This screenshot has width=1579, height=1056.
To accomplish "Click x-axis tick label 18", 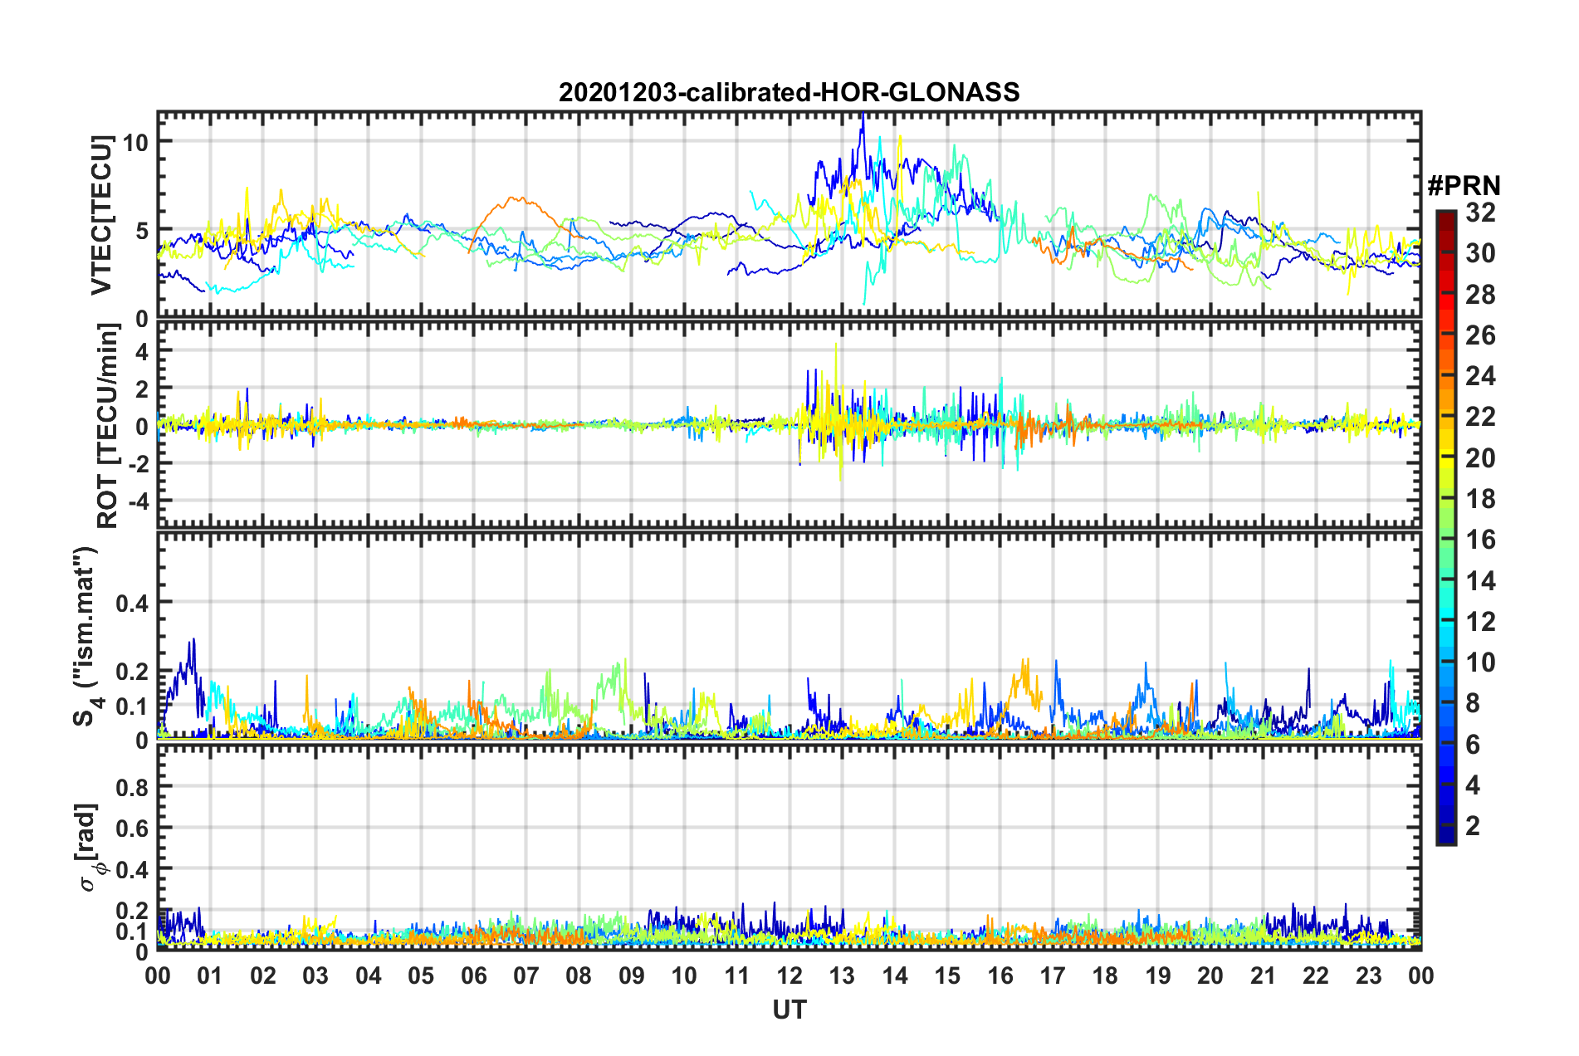I will pyautogui.click(x=1105, y=975).
